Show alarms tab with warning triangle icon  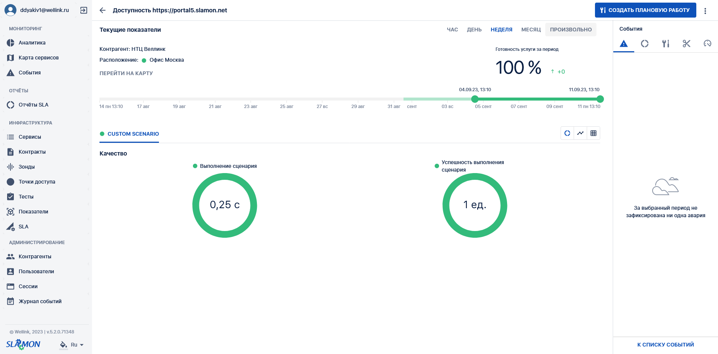624,44
